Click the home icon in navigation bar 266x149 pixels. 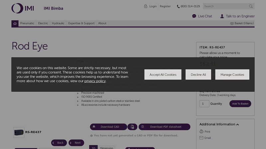pos(15,24)
